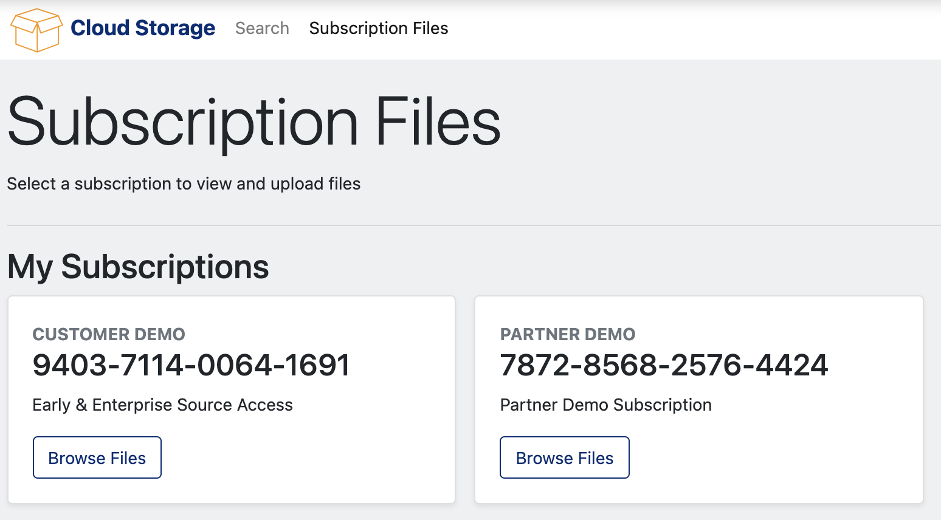Select subscription number 9403-7114-0064-1691

[x=191, y=365]
